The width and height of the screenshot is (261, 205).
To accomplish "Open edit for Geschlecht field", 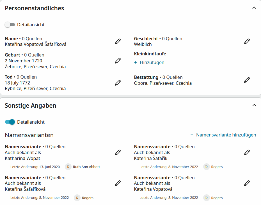I will click(x=247, y=41).
